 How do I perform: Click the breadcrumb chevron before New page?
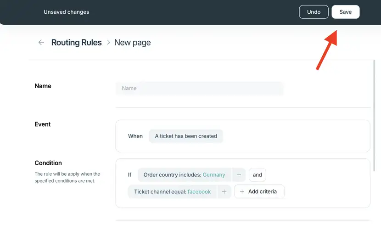(x=108, y=43)
